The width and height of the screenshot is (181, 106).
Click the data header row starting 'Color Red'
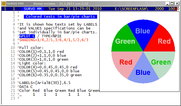tap(59, 90)
